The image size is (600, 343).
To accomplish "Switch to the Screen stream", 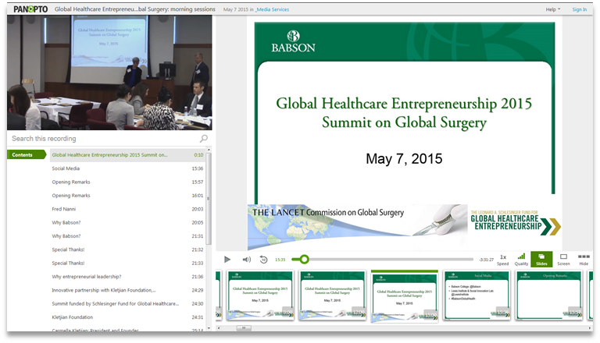I will coord(563,259).
